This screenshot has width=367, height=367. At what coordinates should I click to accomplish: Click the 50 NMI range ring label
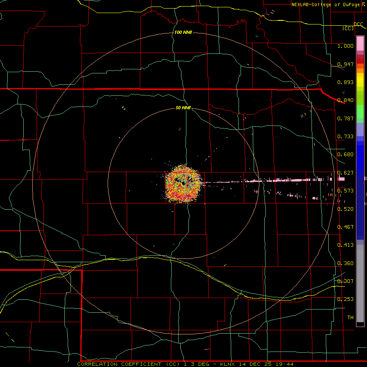183,108
